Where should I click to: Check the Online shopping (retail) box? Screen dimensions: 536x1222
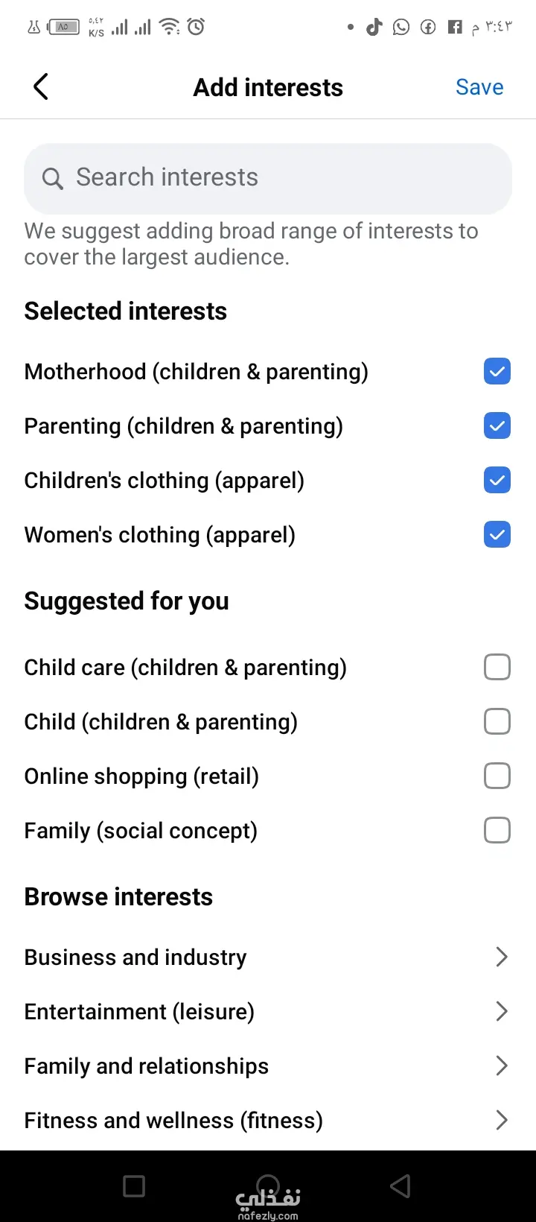[x=497, y=776]
